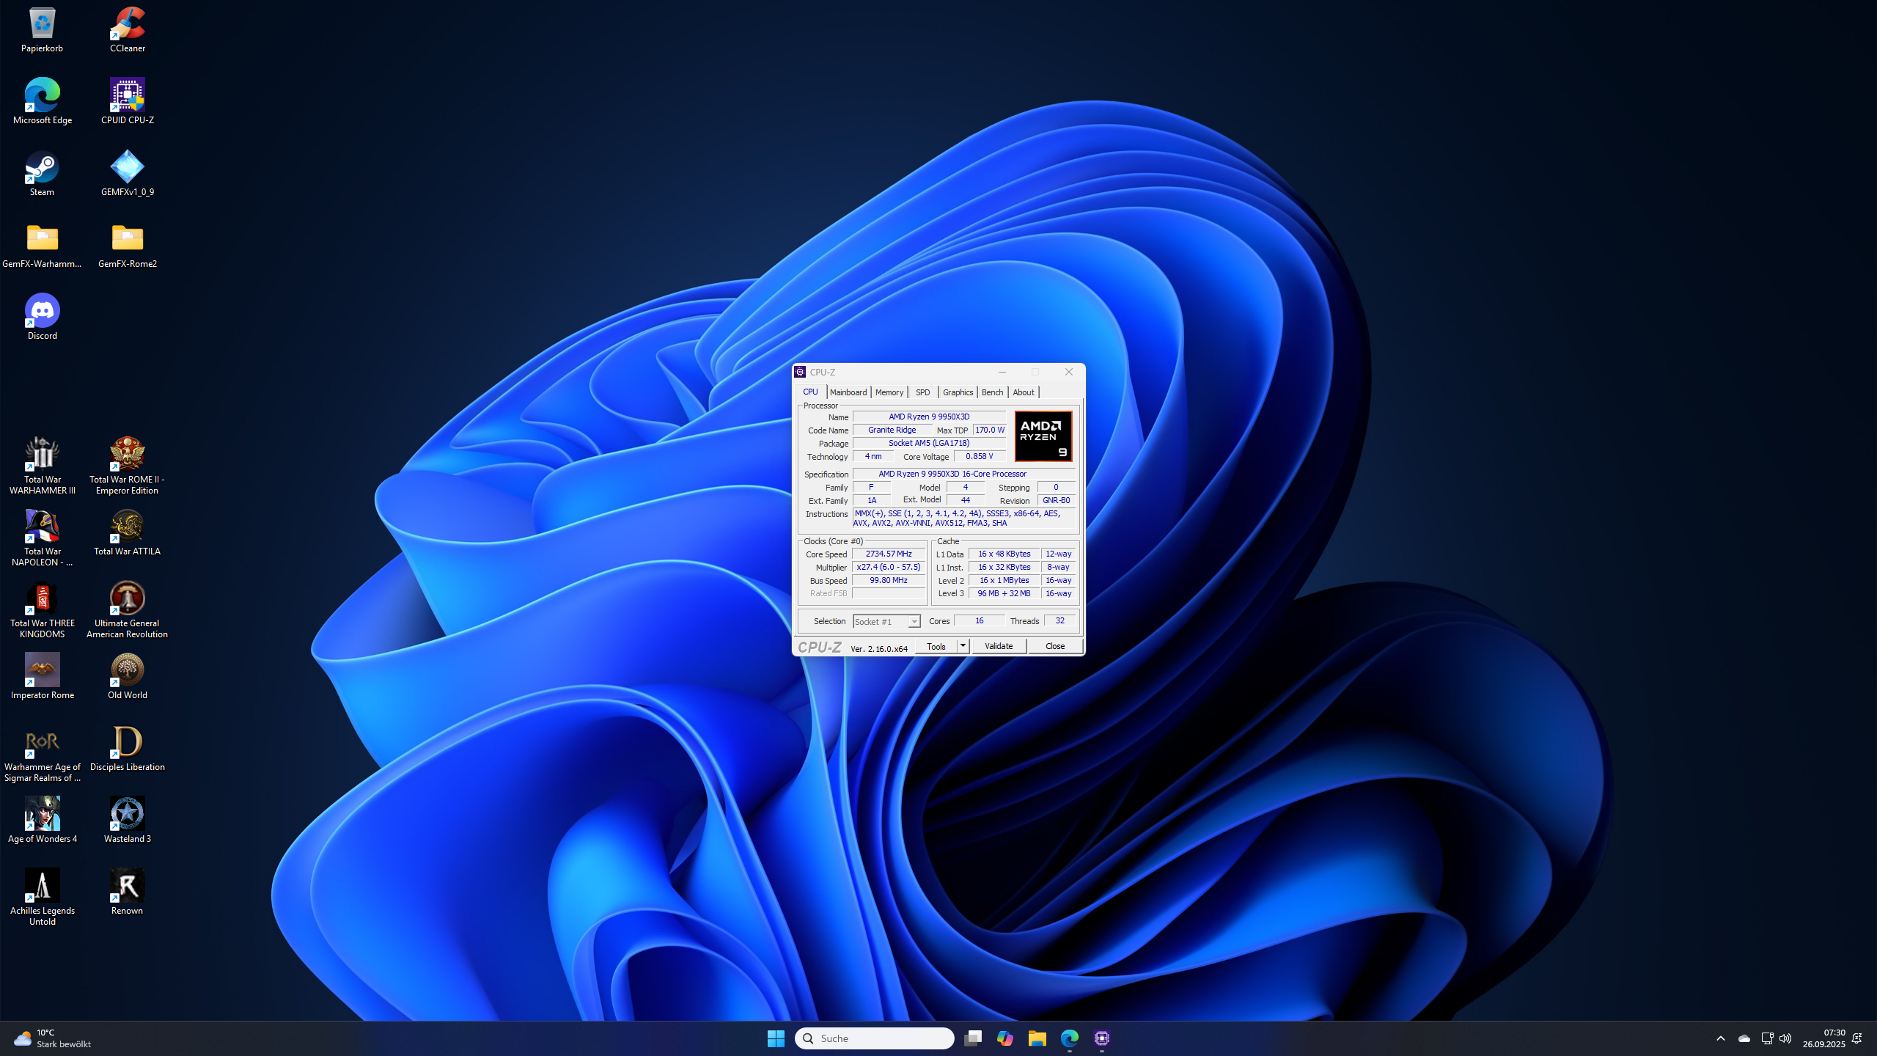Click the Suche taskbar search field
The height and width of the screenshot is (1056, 1877).
875,1038
